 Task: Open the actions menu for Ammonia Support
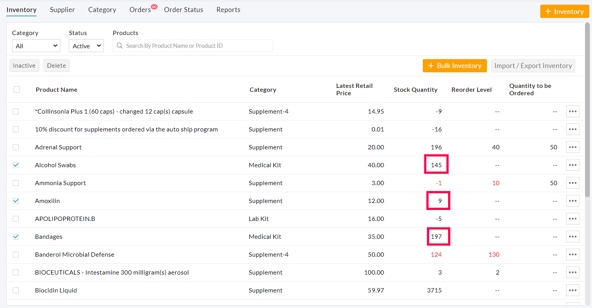(x=573, y=183)
